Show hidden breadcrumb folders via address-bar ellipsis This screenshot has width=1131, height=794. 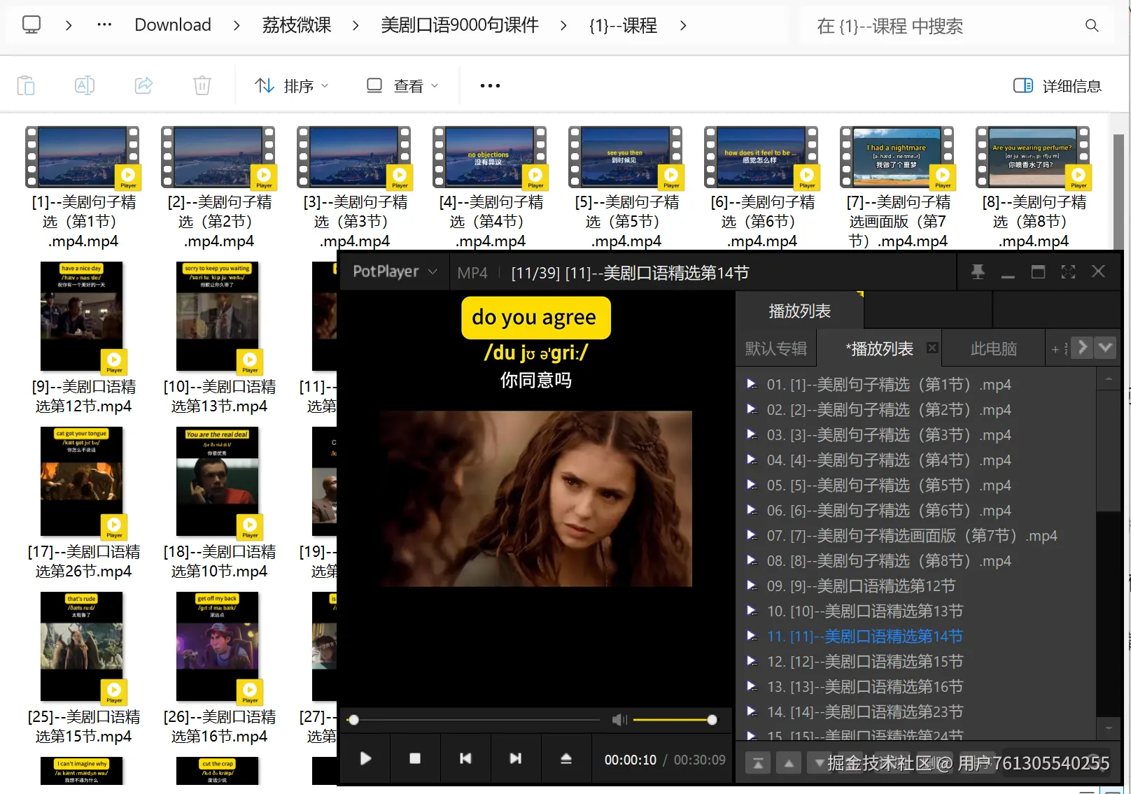[x=104, y=24]
